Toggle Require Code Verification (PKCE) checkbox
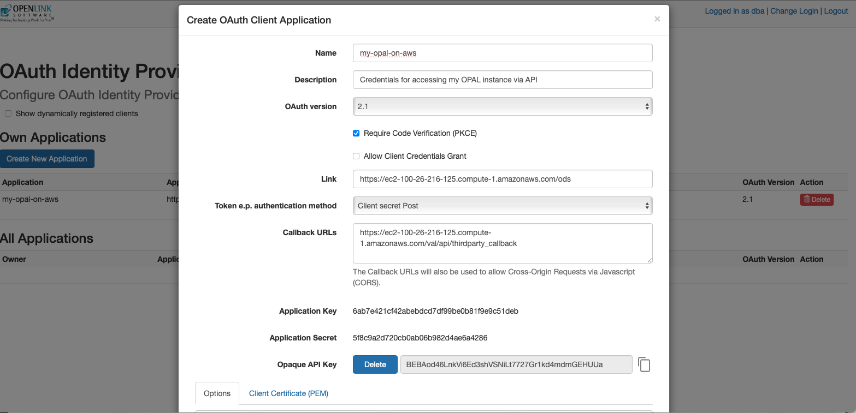The height and width of the screenshot is (413, 856). 356,133
